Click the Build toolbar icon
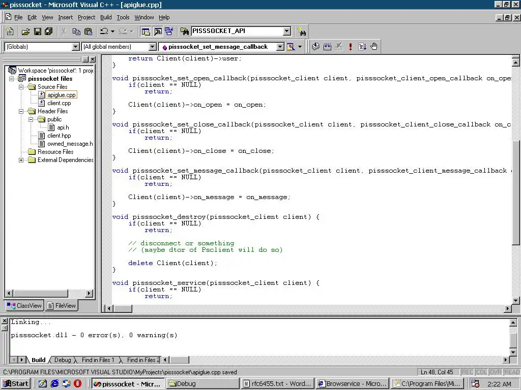Viewport: 521px width, 390px height. pyautogui.click(x=327, y=47)
